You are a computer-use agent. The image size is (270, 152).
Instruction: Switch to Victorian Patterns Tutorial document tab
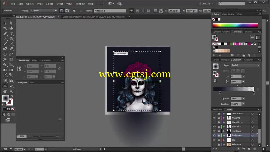tap(94, 17)
